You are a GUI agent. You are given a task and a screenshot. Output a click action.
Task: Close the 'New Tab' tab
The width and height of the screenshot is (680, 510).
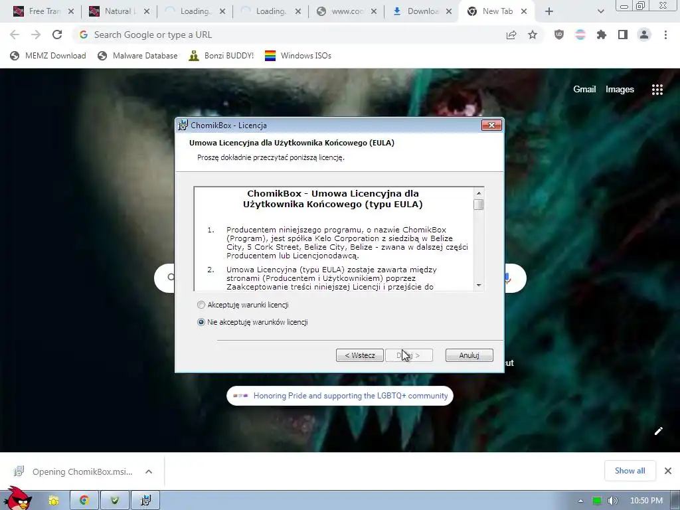(x=524, y=11)
